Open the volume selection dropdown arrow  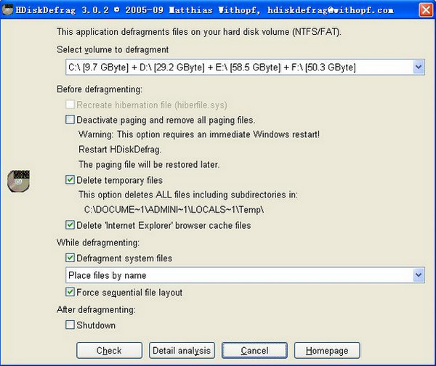point(419,67)
